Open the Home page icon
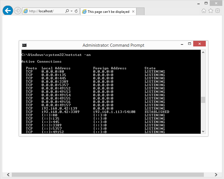224x179 pixels. [204, 11]
